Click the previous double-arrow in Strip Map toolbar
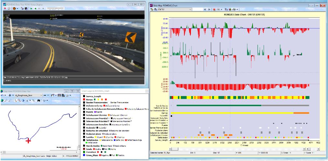 (205, 10)
